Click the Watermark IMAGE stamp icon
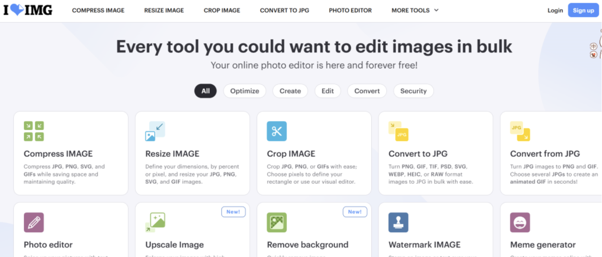Viewport: 602px width, 257px height. [398, 222]
